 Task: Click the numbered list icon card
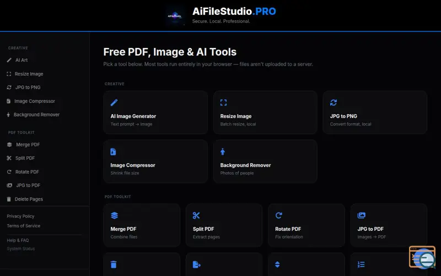pos(361,264)
